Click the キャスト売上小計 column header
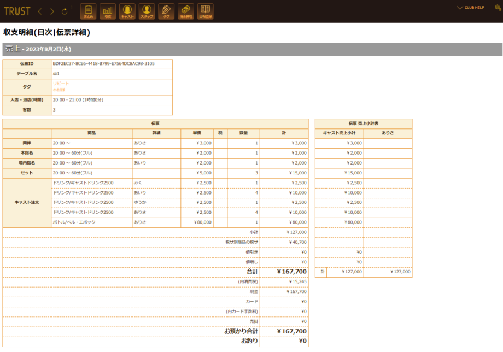This screenshot has height=352, width=503. (x=339, y=133)
